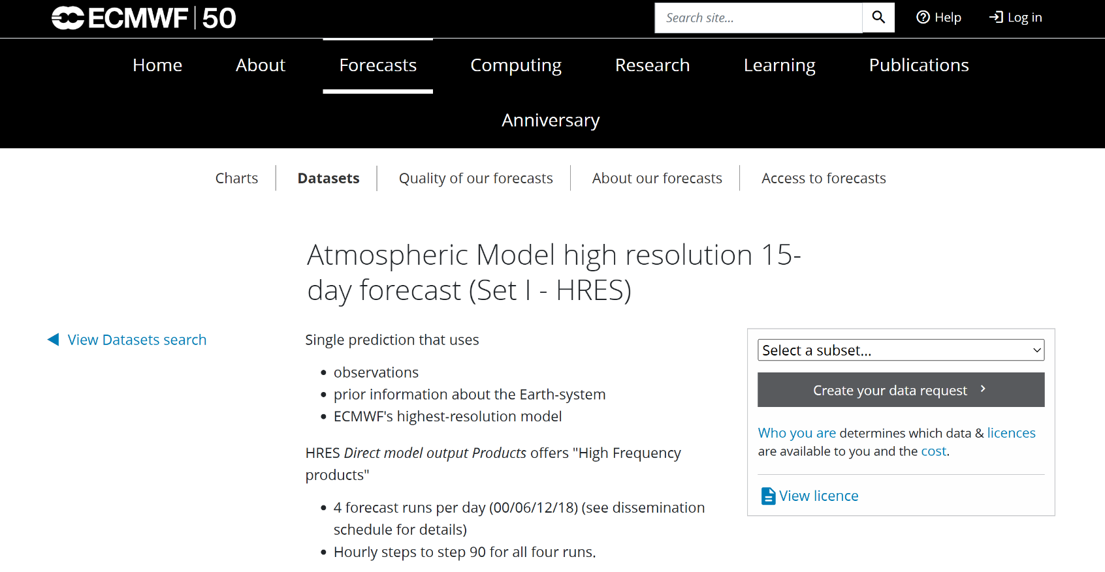Image resolution: width=1105 pixels, height=572 pixels.
Task: Go to the Computing menu
Action: point(516,65)
